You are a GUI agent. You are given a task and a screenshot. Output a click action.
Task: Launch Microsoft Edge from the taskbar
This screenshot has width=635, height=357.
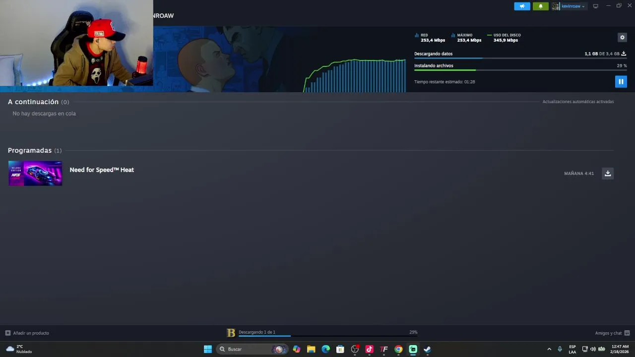tap(325, 349)
